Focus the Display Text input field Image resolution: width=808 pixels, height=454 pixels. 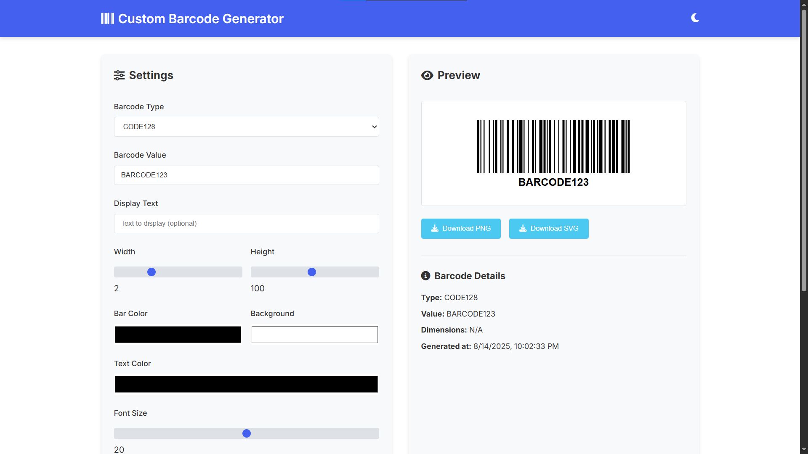(246, 223)
